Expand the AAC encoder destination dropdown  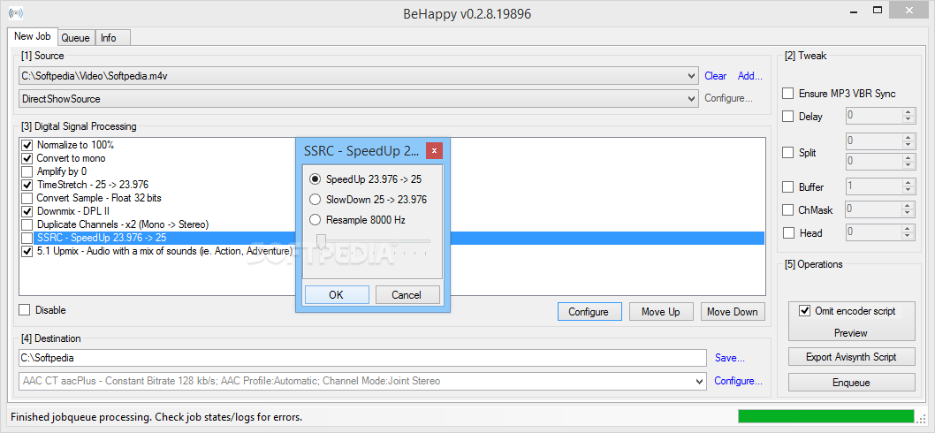point(699,382)
